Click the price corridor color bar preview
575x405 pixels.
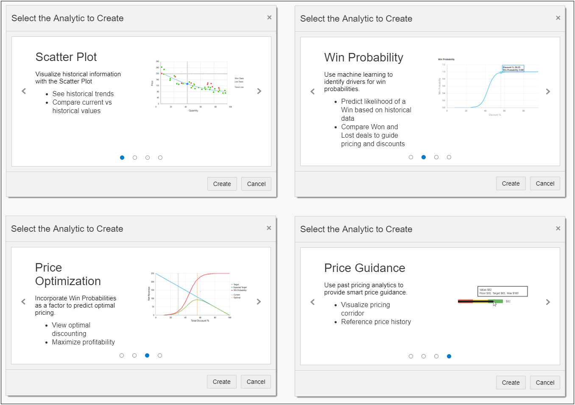[x=480, y=301]
